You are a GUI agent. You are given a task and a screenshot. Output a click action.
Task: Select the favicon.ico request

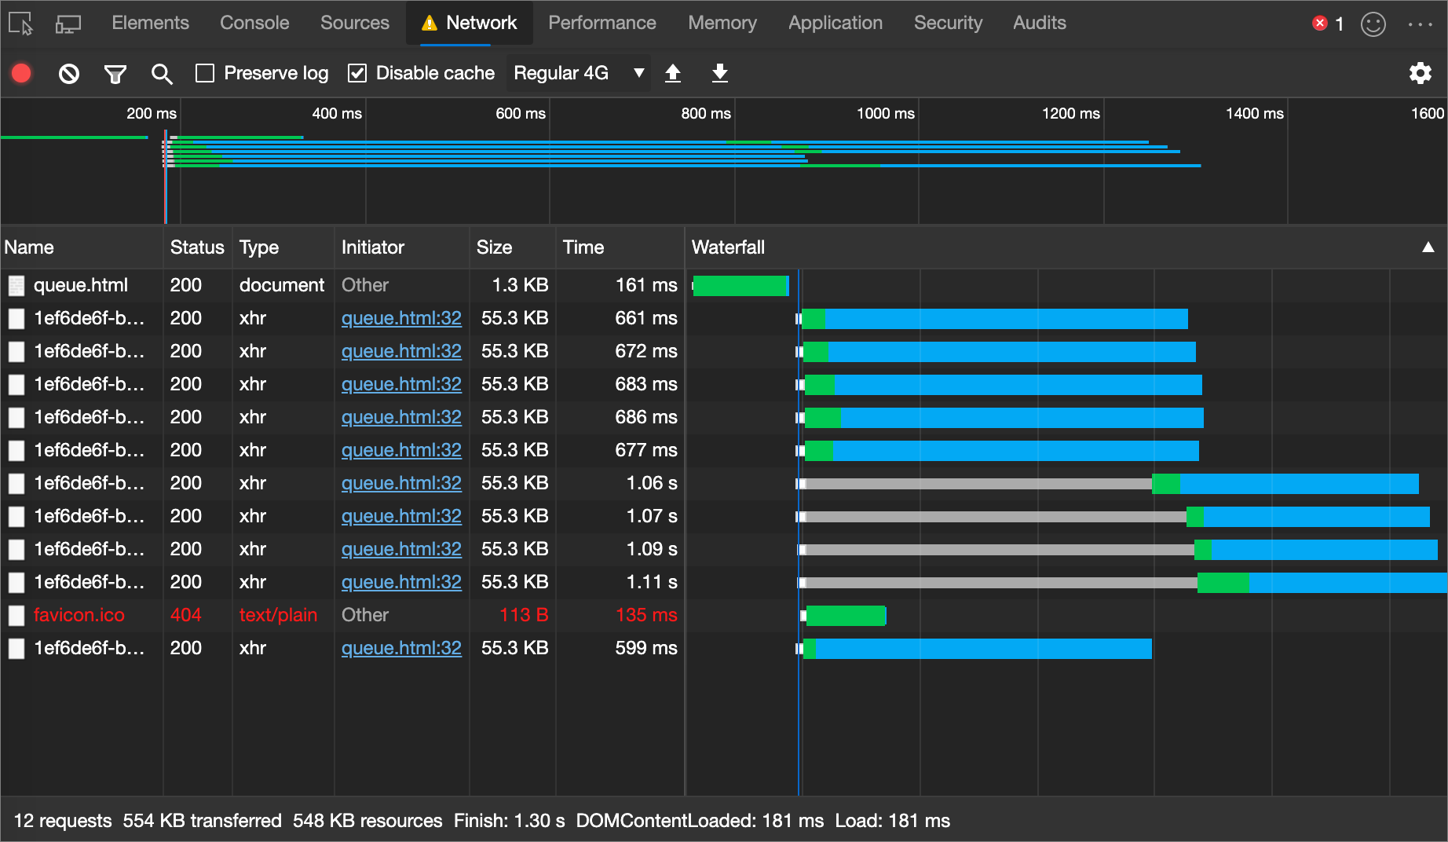[x=79, y=615]
